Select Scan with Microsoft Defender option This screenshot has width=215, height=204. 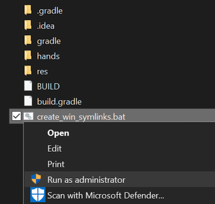[120, 195]
